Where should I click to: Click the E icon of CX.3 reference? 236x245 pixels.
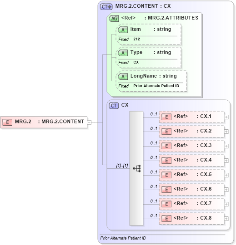click(x=166, y=146)
